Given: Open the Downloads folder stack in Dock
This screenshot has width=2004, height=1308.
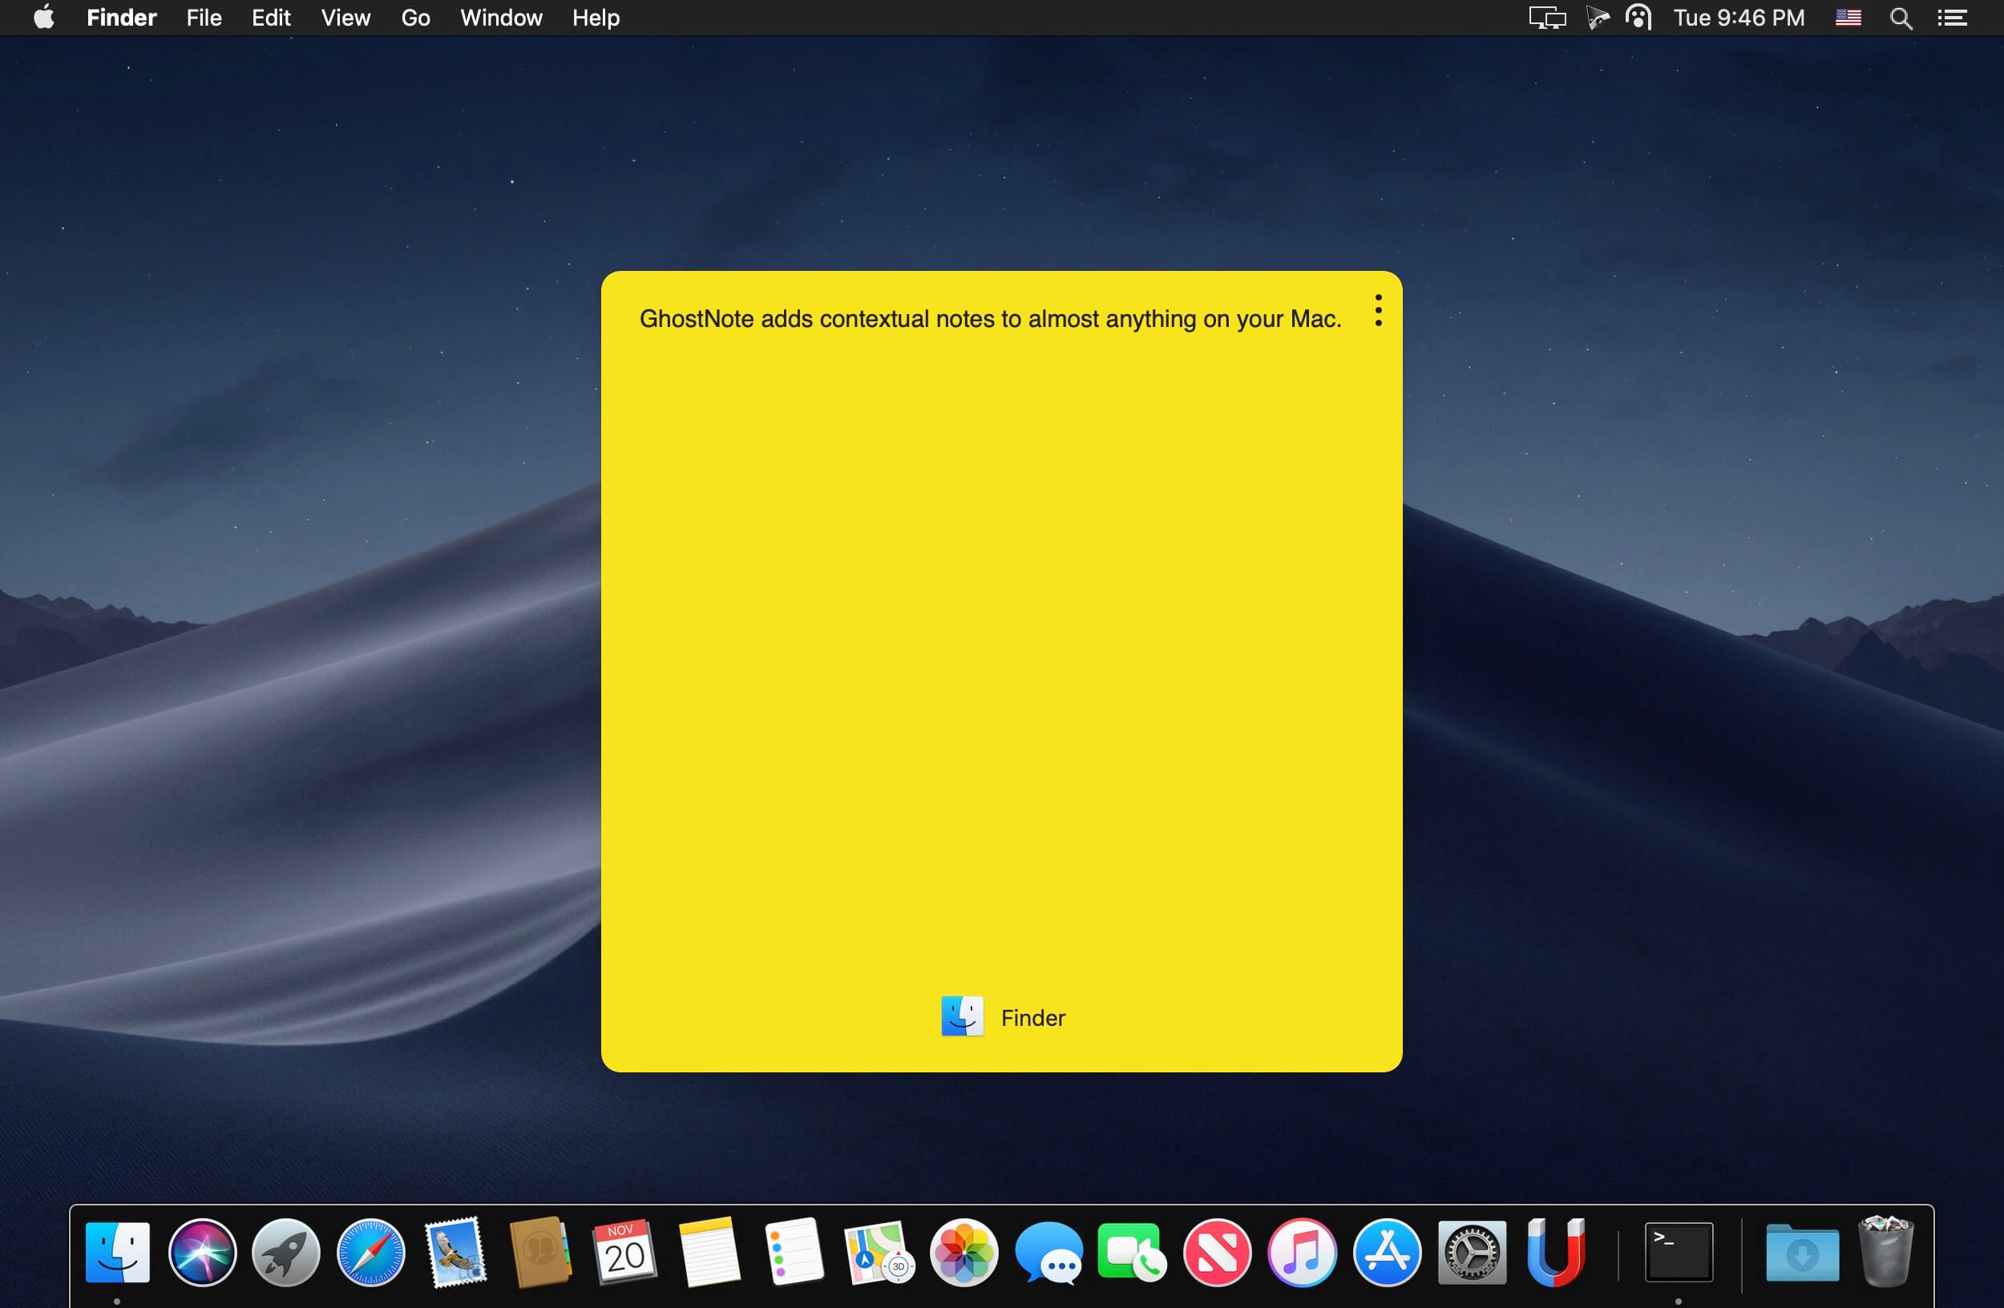Looking at the screenshot, I should point(1802,1253).
